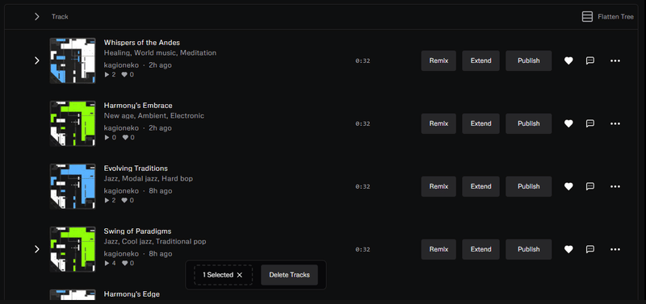
Task: Play Harmony's Embrace via cover thumbnail
Action: click(x=73, y=124)
